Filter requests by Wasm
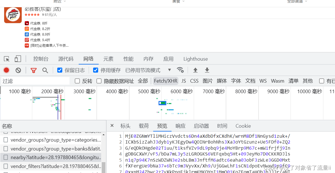Screen dimensions: 335x173 click(277, 81)
